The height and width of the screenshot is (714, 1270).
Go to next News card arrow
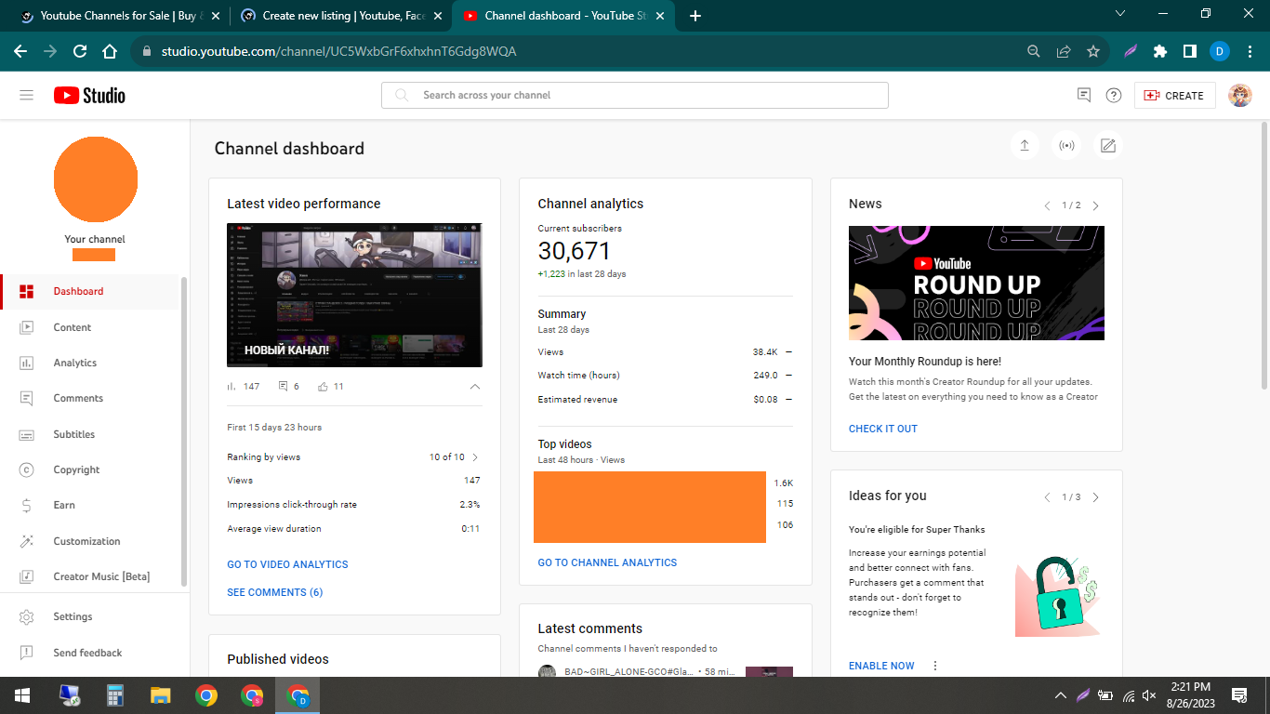(1095, 205)
